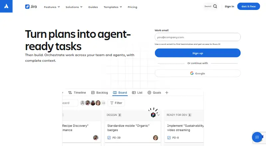266x146 pixels.
Task: Open the Jira logo home link
Action: (31, 7)
